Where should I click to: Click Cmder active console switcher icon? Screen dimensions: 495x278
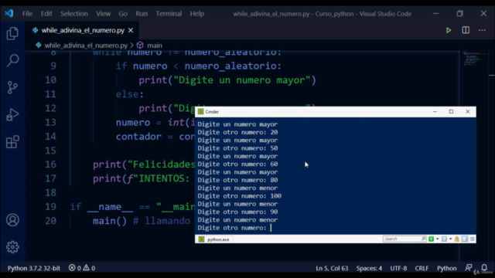pos(444,239)
